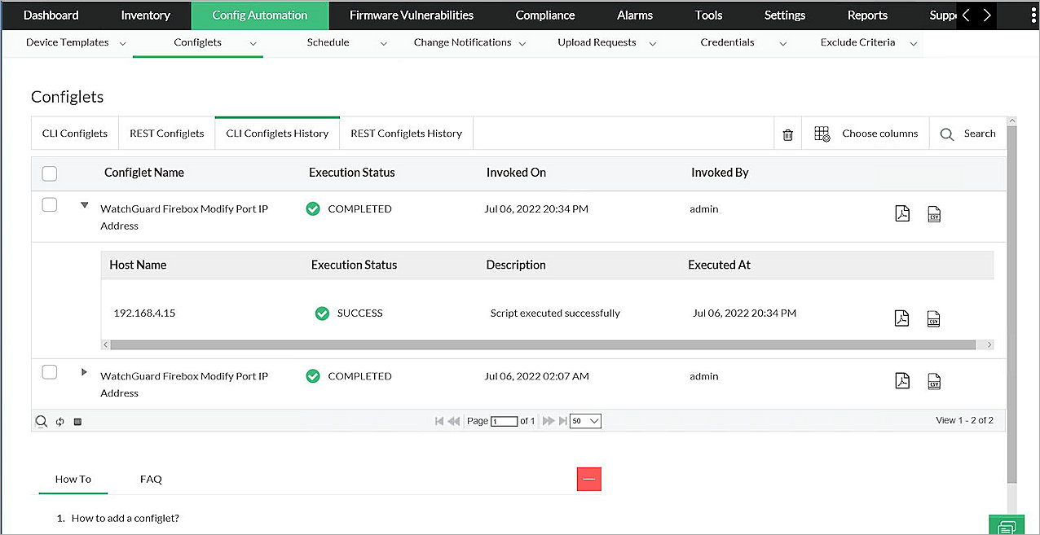The width and height of the screenshot is (1040, 535).
Task: Open the page size 50 dropdown
Action: [x=584, y=420]
